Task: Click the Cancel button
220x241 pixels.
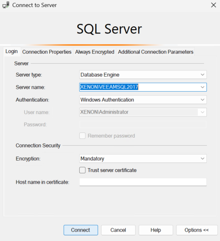Action: [118, 230]
